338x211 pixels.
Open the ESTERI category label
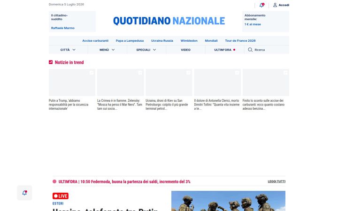(58, 203)
